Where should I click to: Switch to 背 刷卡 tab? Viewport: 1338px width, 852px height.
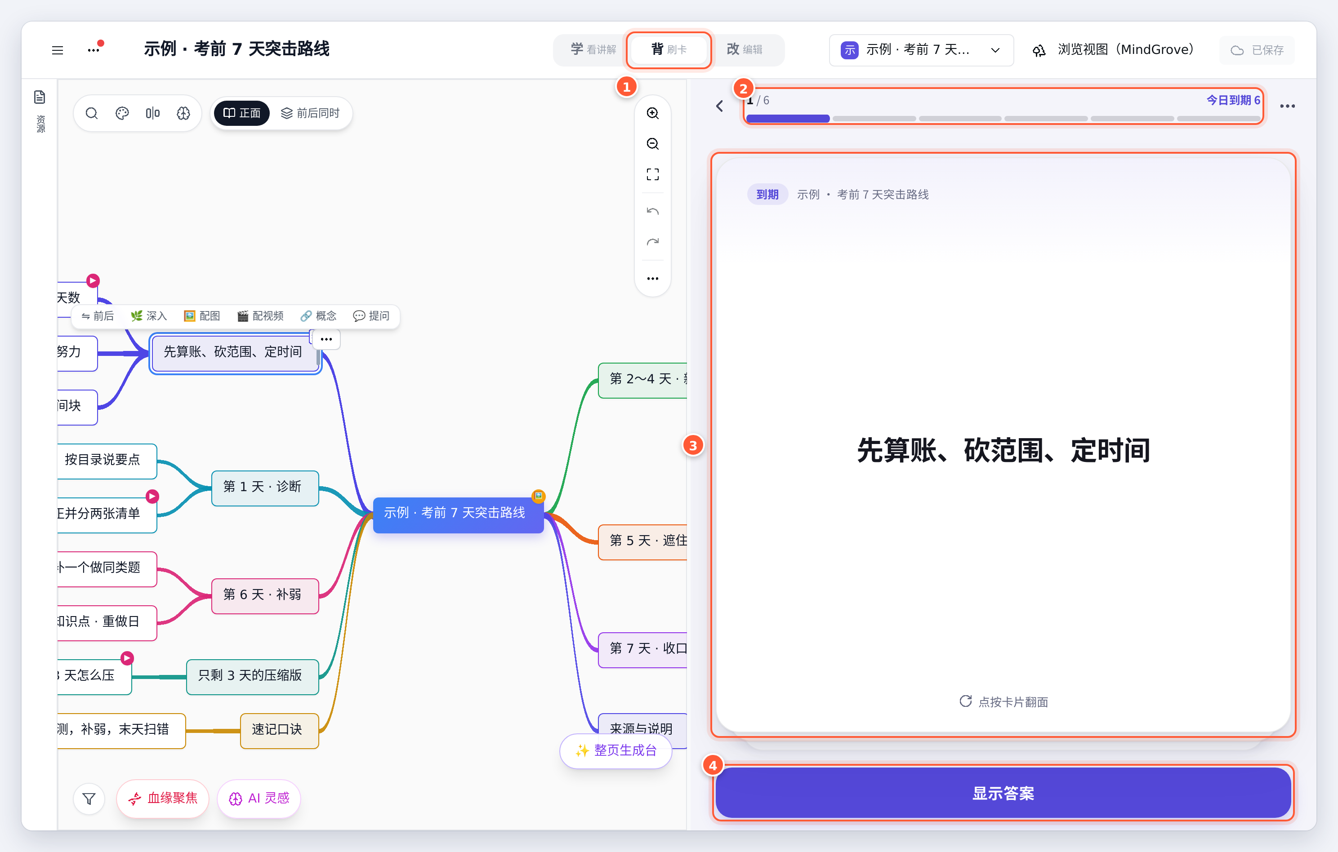pos(669,49)
